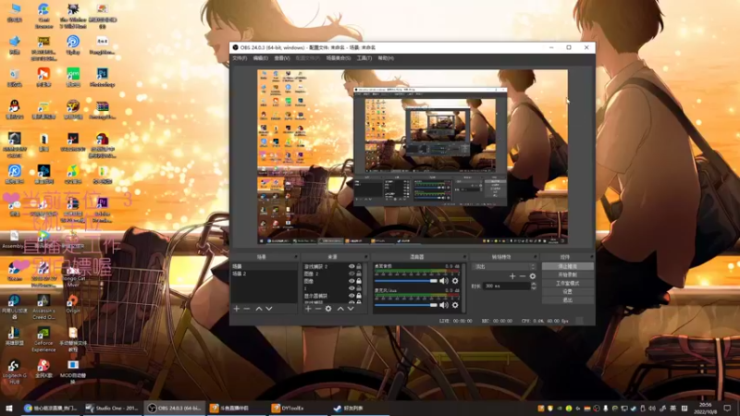
Task: Open the transition properties gear icon
Action: point(533,276)
